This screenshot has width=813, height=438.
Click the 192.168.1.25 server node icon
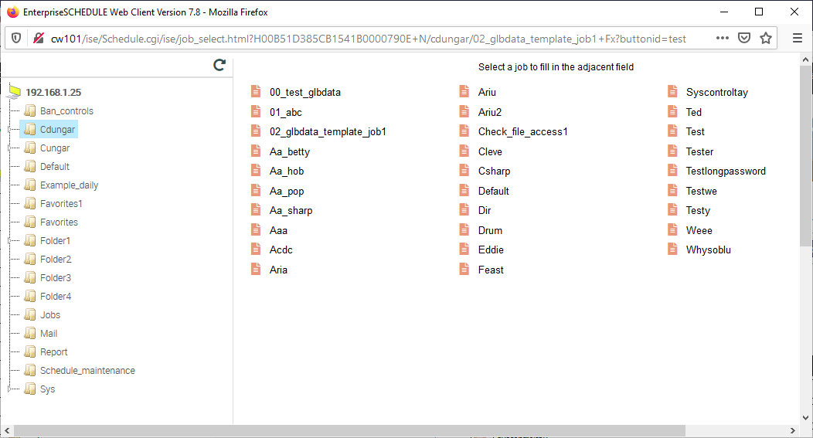(x=15, y=92)
